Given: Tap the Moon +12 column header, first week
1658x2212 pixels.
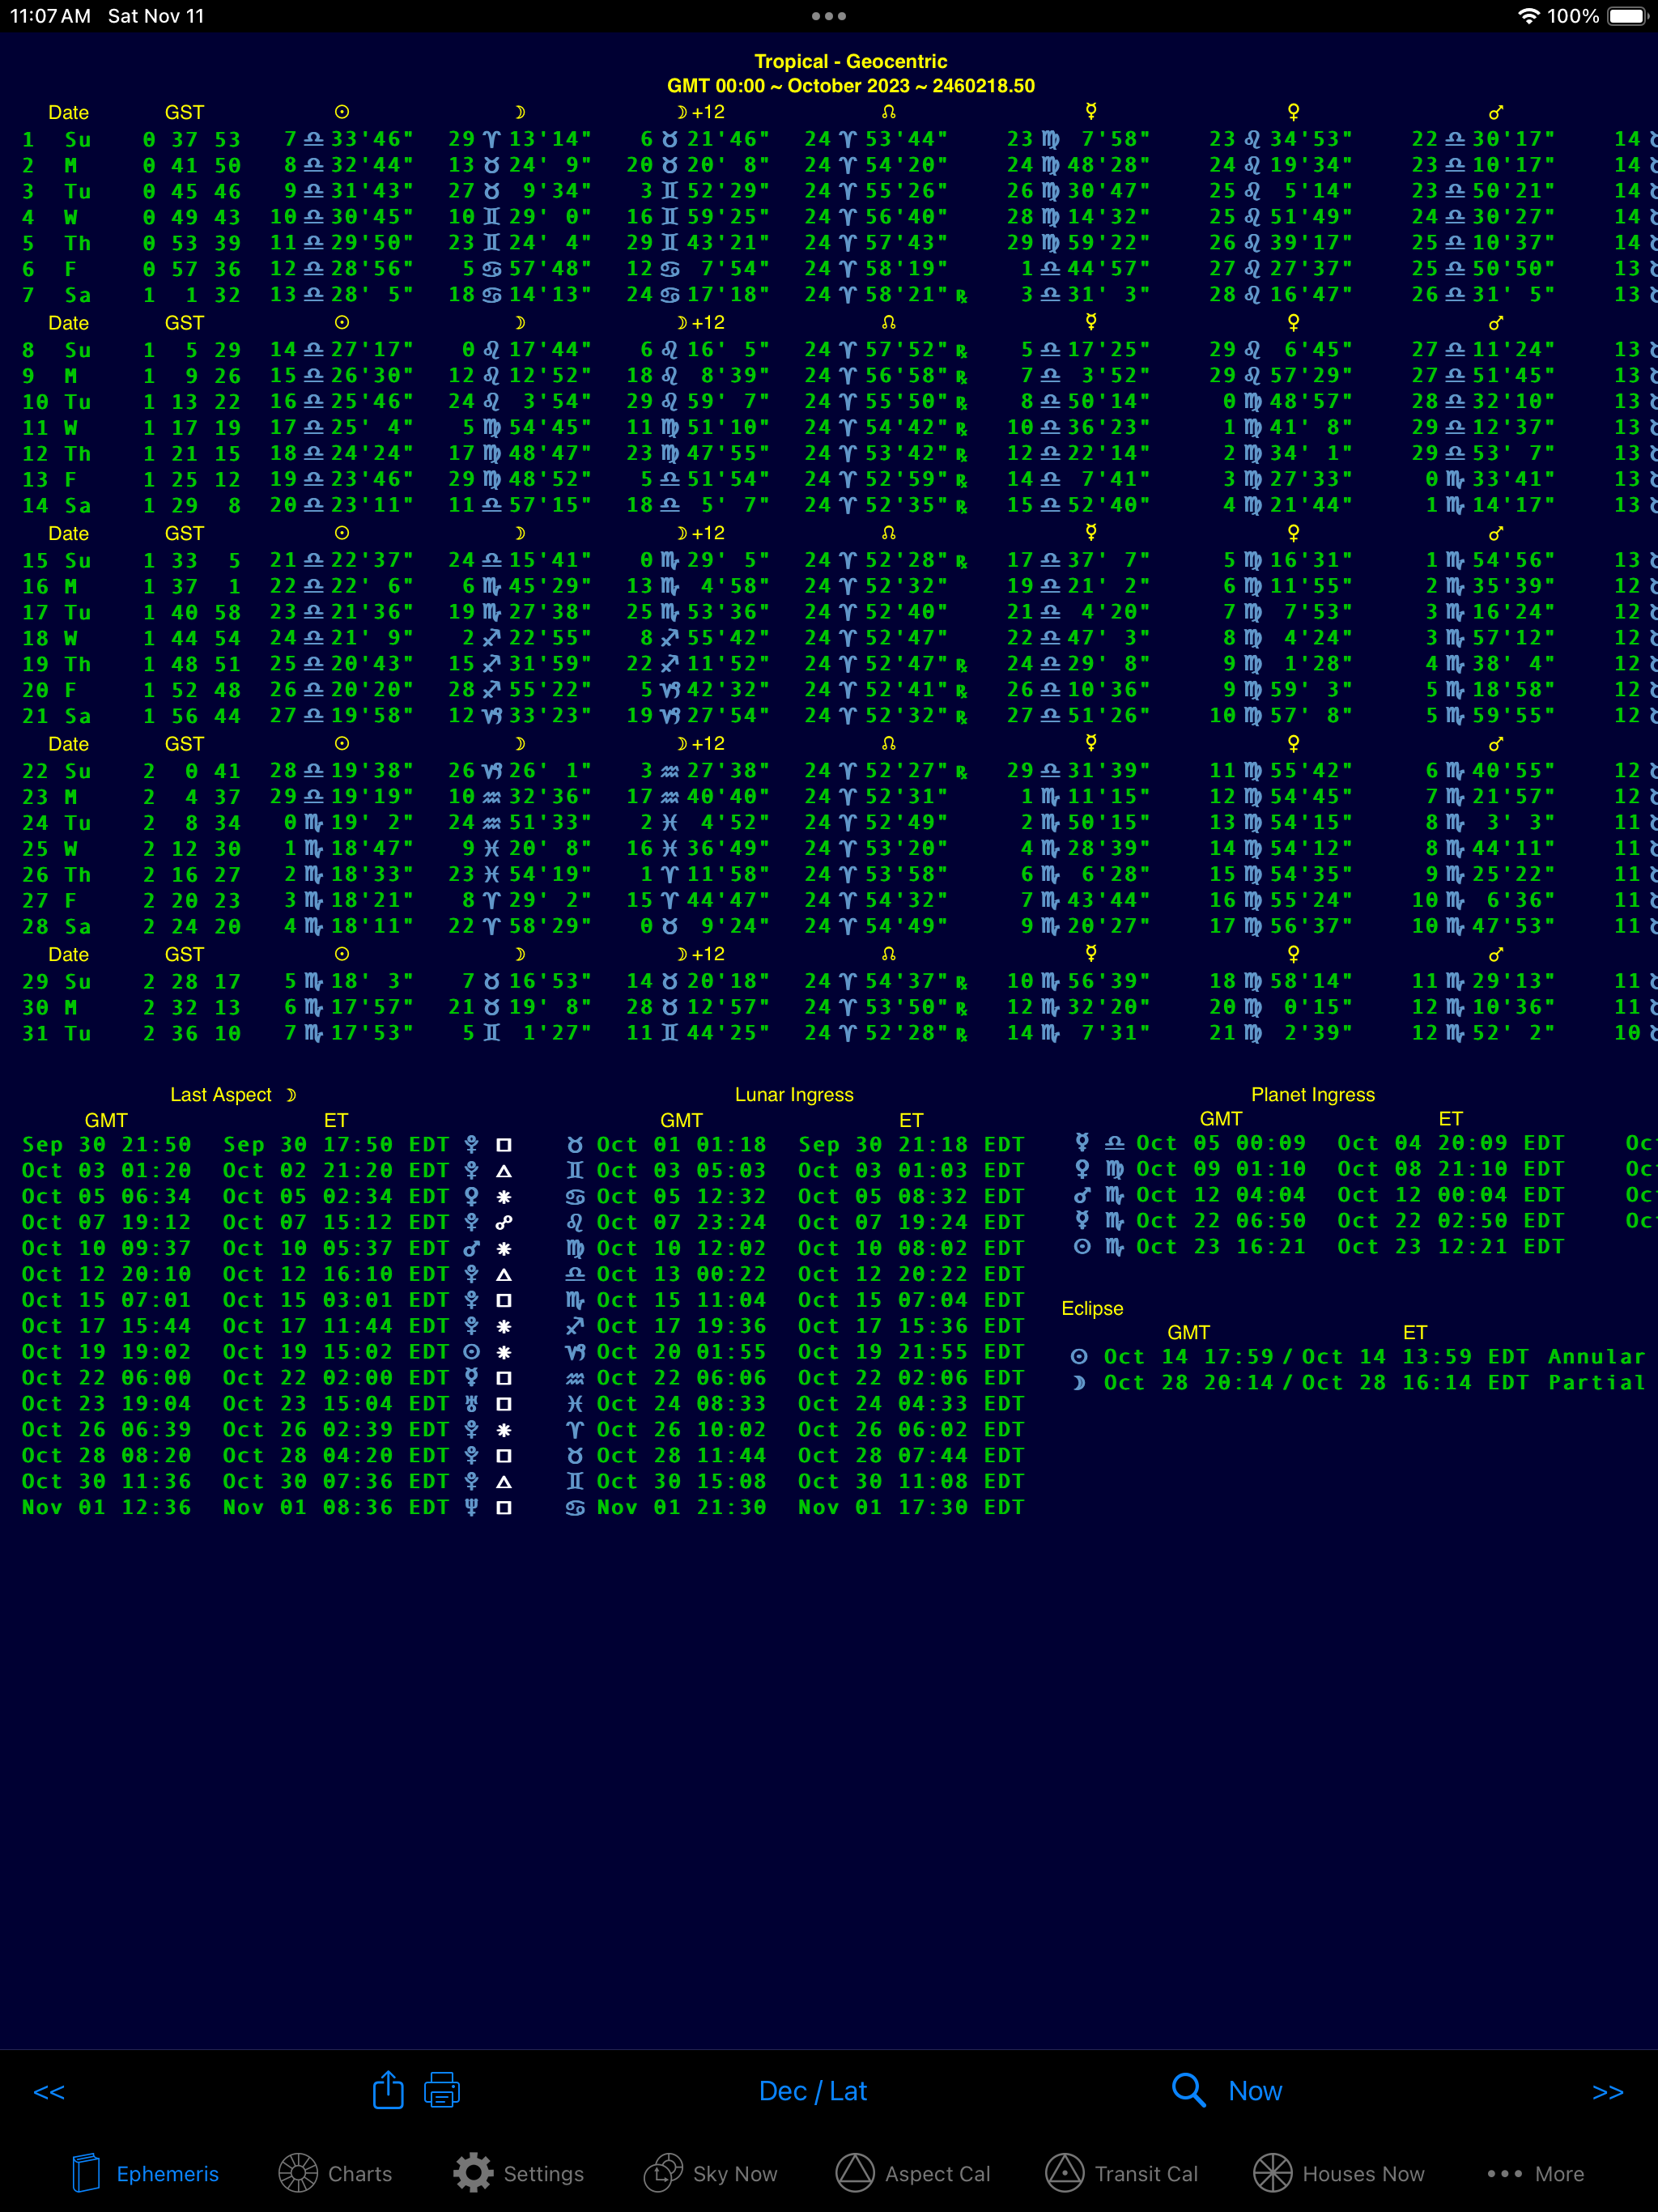Looking at the screenshot, I should pyautogui.click(x=700, y=112).
